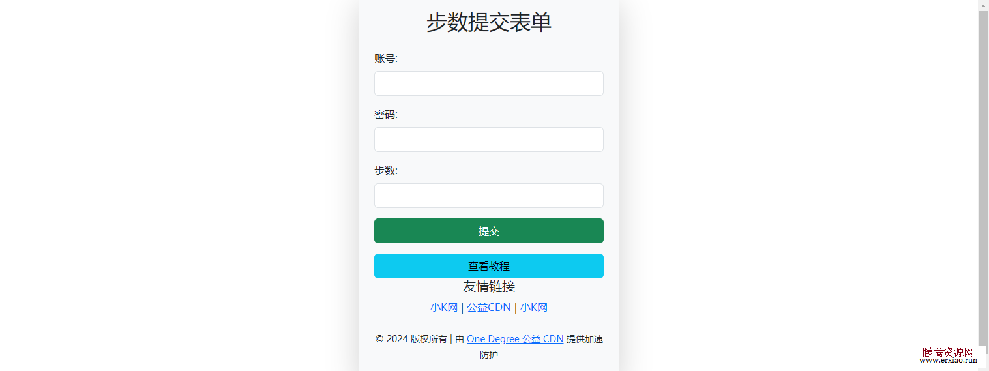
Task: Click the 友情链接 section heading
Action: [489, 286]
